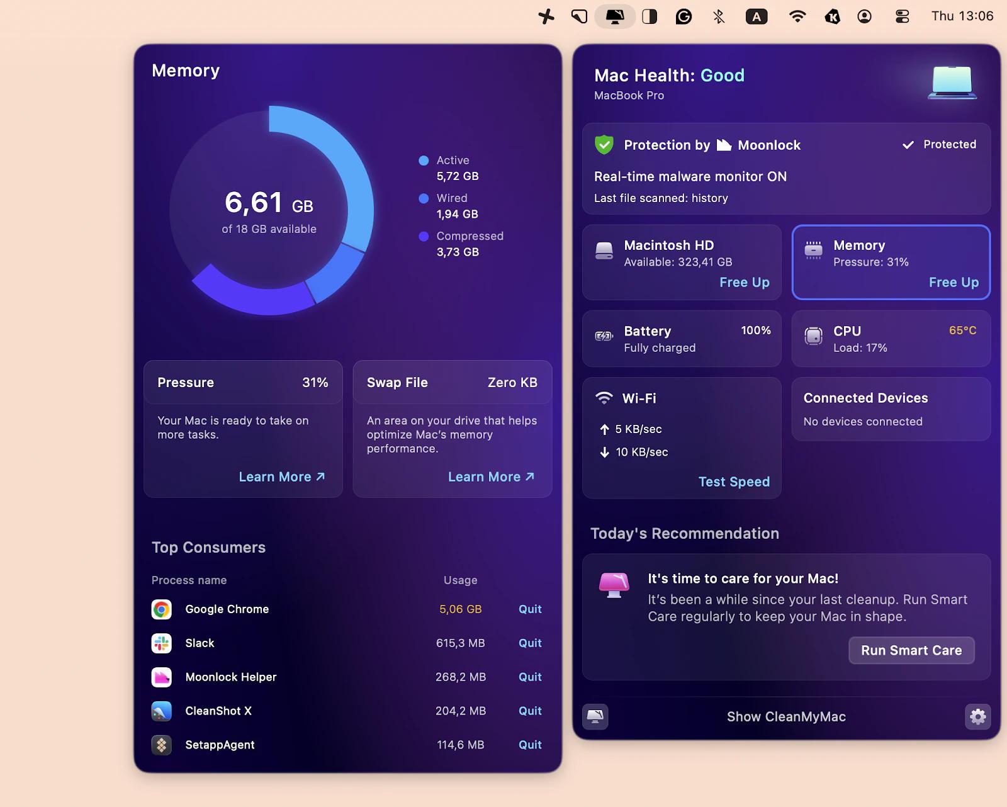Screen dimensions: 1007x807
Task: Click the Memory chip icon on Memory card
Action: tap(813, 249)
